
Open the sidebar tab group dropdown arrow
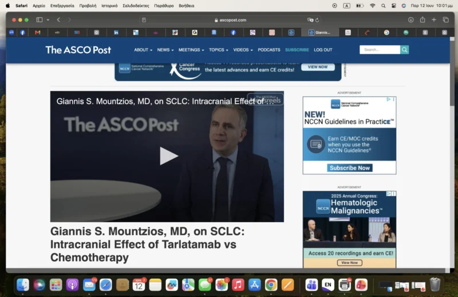tap(48, 20)
